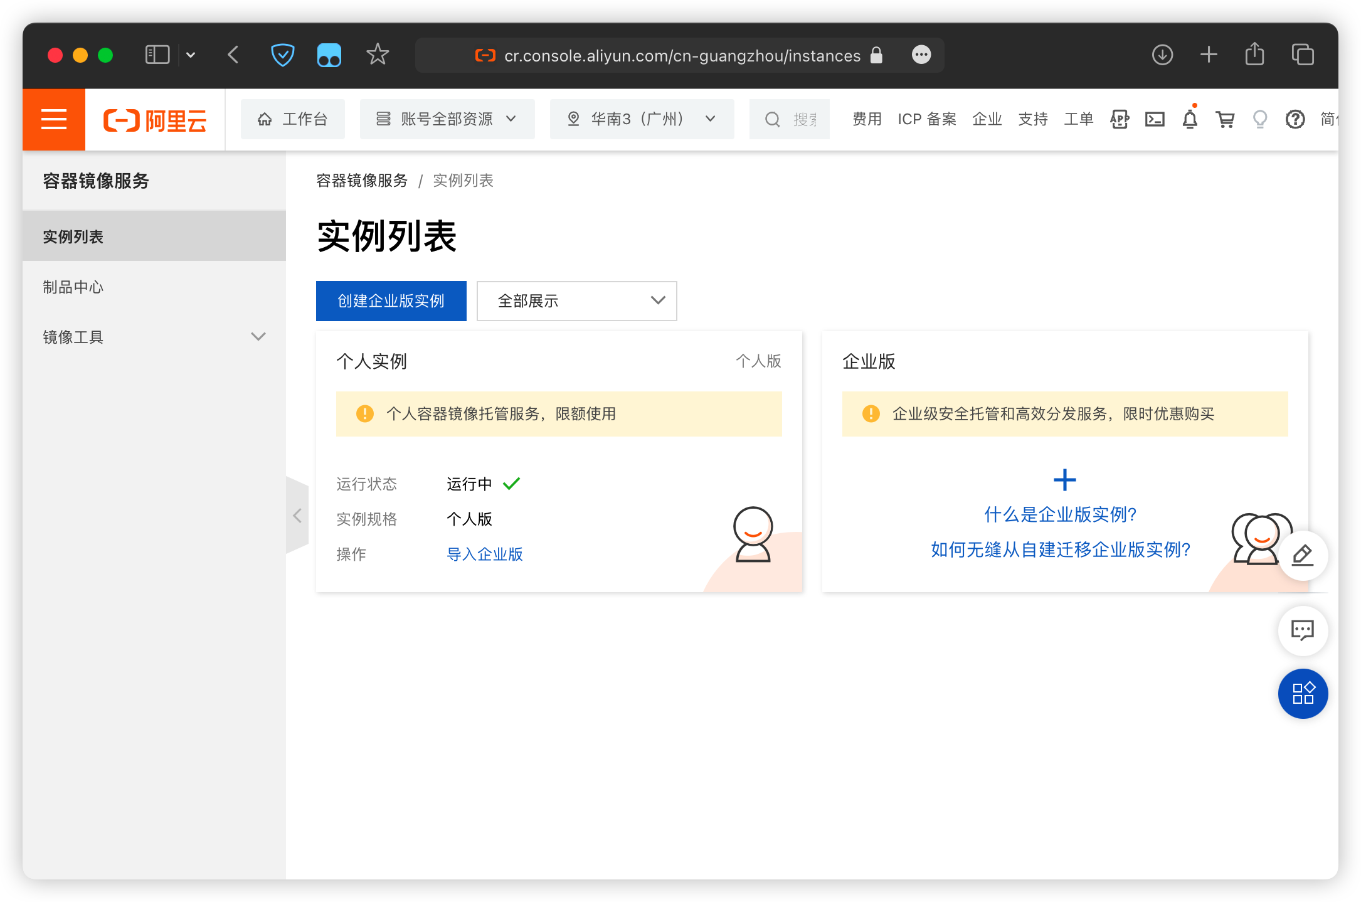The image size is (1361, 902).
Task: Click the API tools icon in header
Action: [x=1120, y=119]
